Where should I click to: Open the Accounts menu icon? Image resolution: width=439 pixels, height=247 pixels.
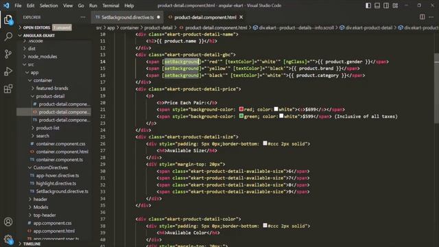pos(8,222)
